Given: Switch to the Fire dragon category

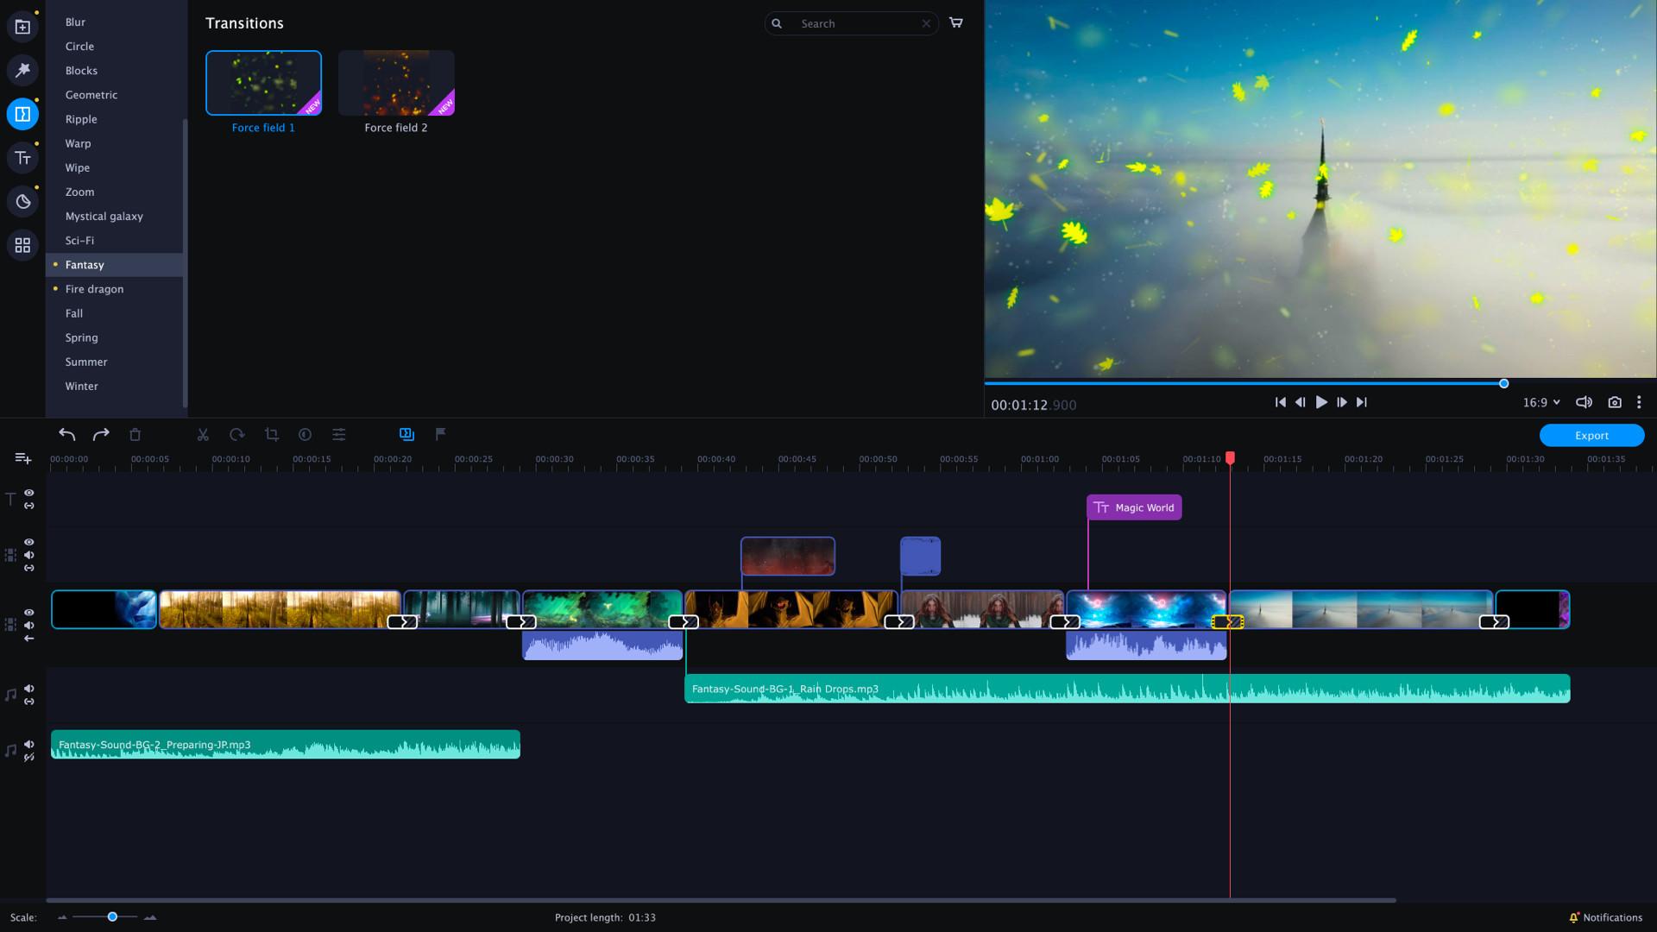Looking at the screenshot, I should coord(94,288).
